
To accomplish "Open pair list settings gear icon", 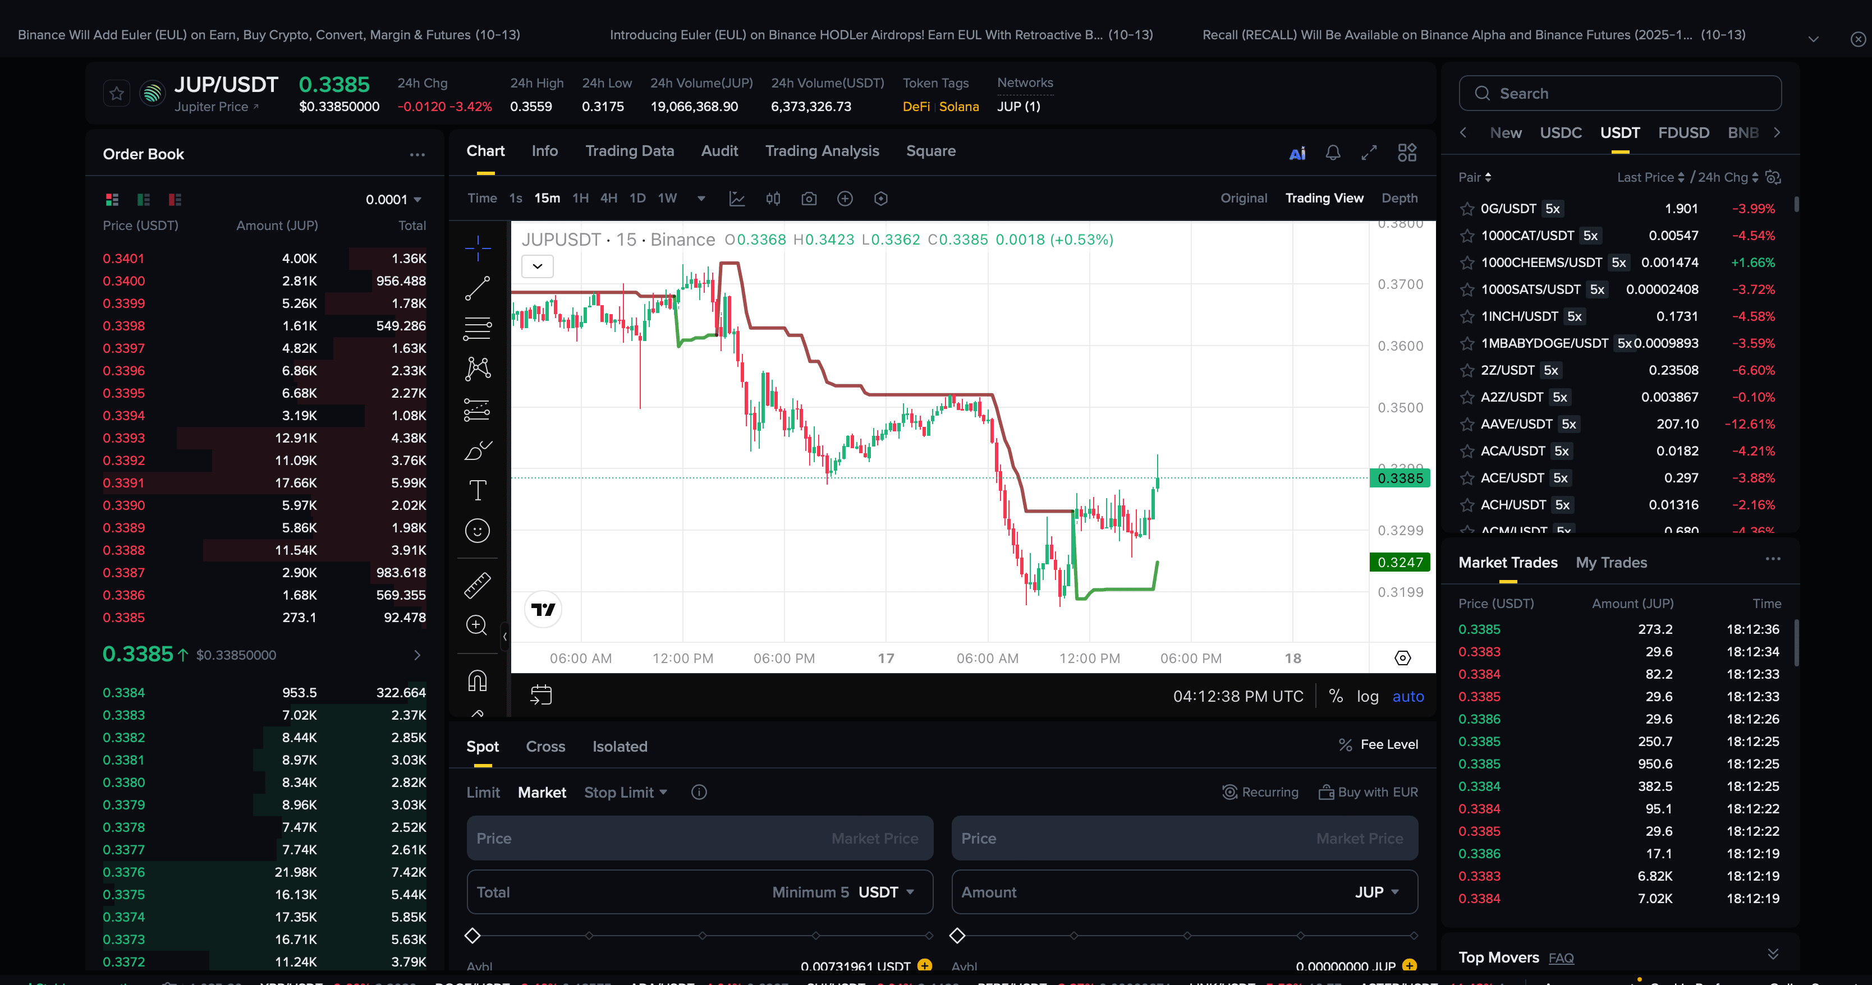I will click(x=1773, y=177).
